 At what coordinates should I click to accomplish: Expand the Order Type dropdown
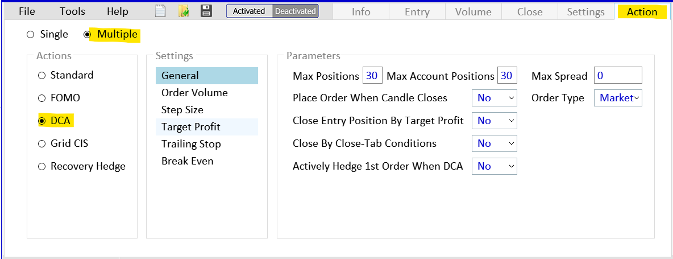[x=618, y=98]
